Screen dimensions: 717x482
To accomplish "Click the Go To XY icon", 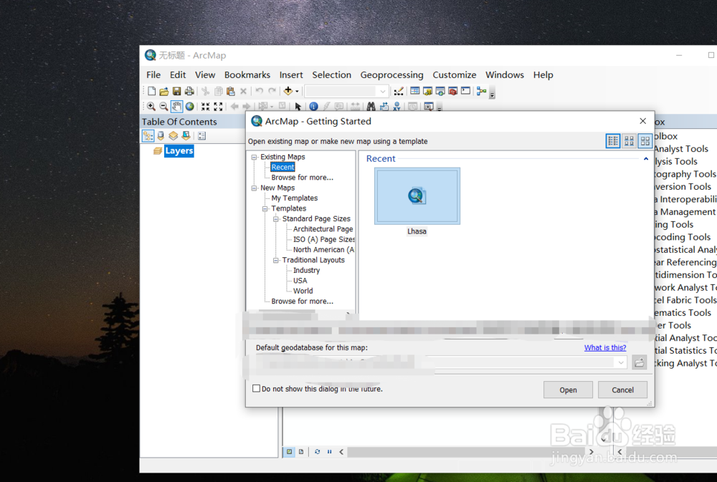I will point(397,107).
